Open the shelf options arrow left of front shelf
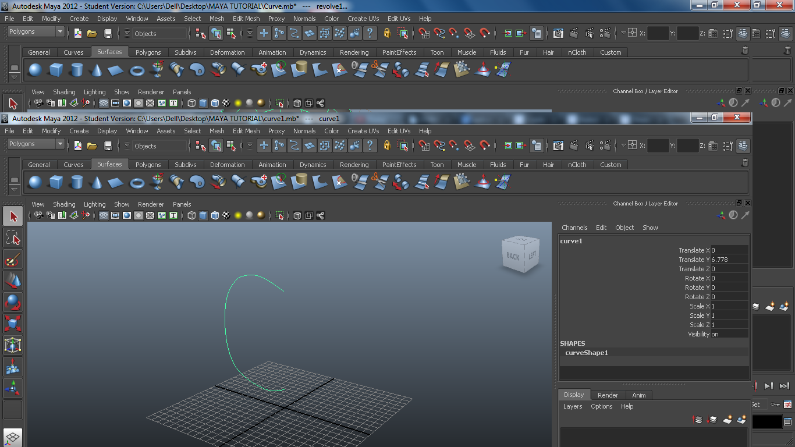 (x=15, y=189)
